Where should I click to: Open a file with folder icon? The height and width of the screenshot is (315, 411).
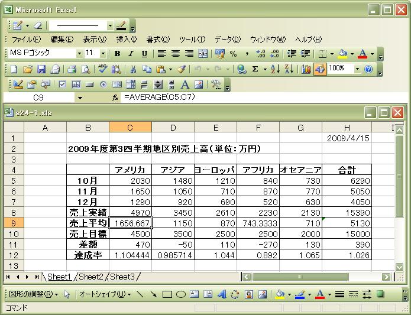click(x=28, y=69)
